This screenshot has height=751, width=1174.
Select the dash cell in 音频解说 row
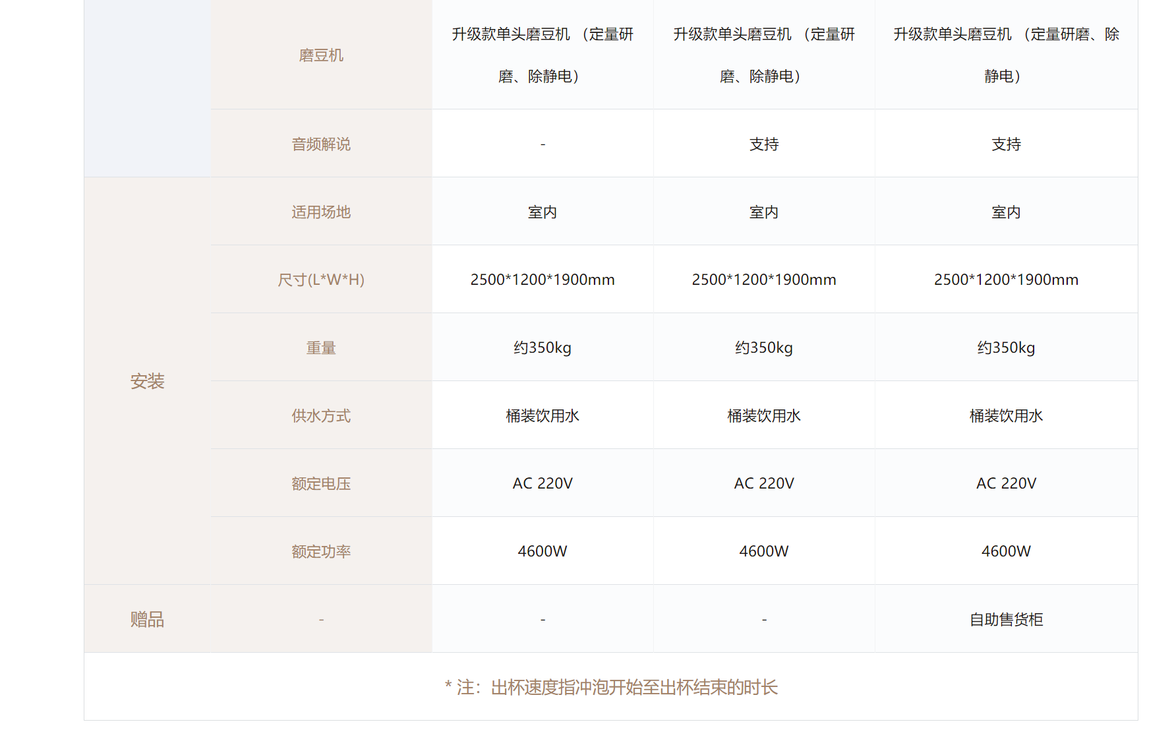[543, 144]
